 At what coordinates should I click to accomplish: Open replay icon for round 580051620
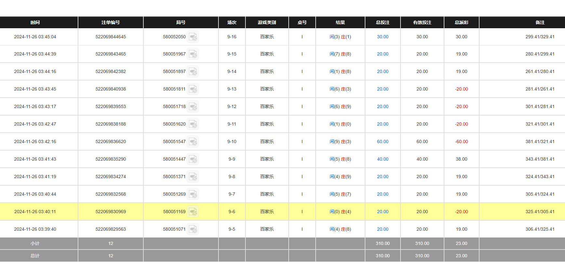point(193,124)
